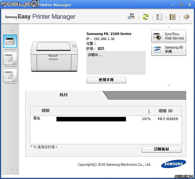The height and width of the screenshot is (179, 195).
Task: Select the MLT-D101S toner ID
Action: point(168,119)
